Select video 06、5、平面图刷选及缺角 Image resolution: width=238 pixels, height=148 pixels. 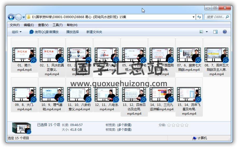point(162,57)
